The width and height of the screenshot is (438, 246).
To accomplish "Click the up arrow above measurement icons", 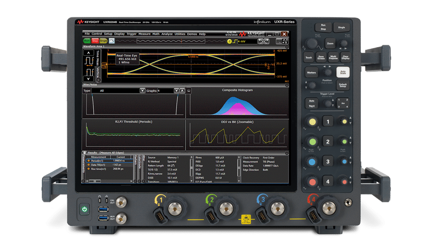I will pyautogui.click(x=88, y=53).
